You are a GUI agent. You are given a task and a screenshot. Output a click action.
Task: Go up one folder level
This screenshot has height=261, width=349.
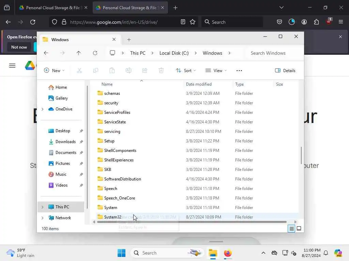coord(79,53)
